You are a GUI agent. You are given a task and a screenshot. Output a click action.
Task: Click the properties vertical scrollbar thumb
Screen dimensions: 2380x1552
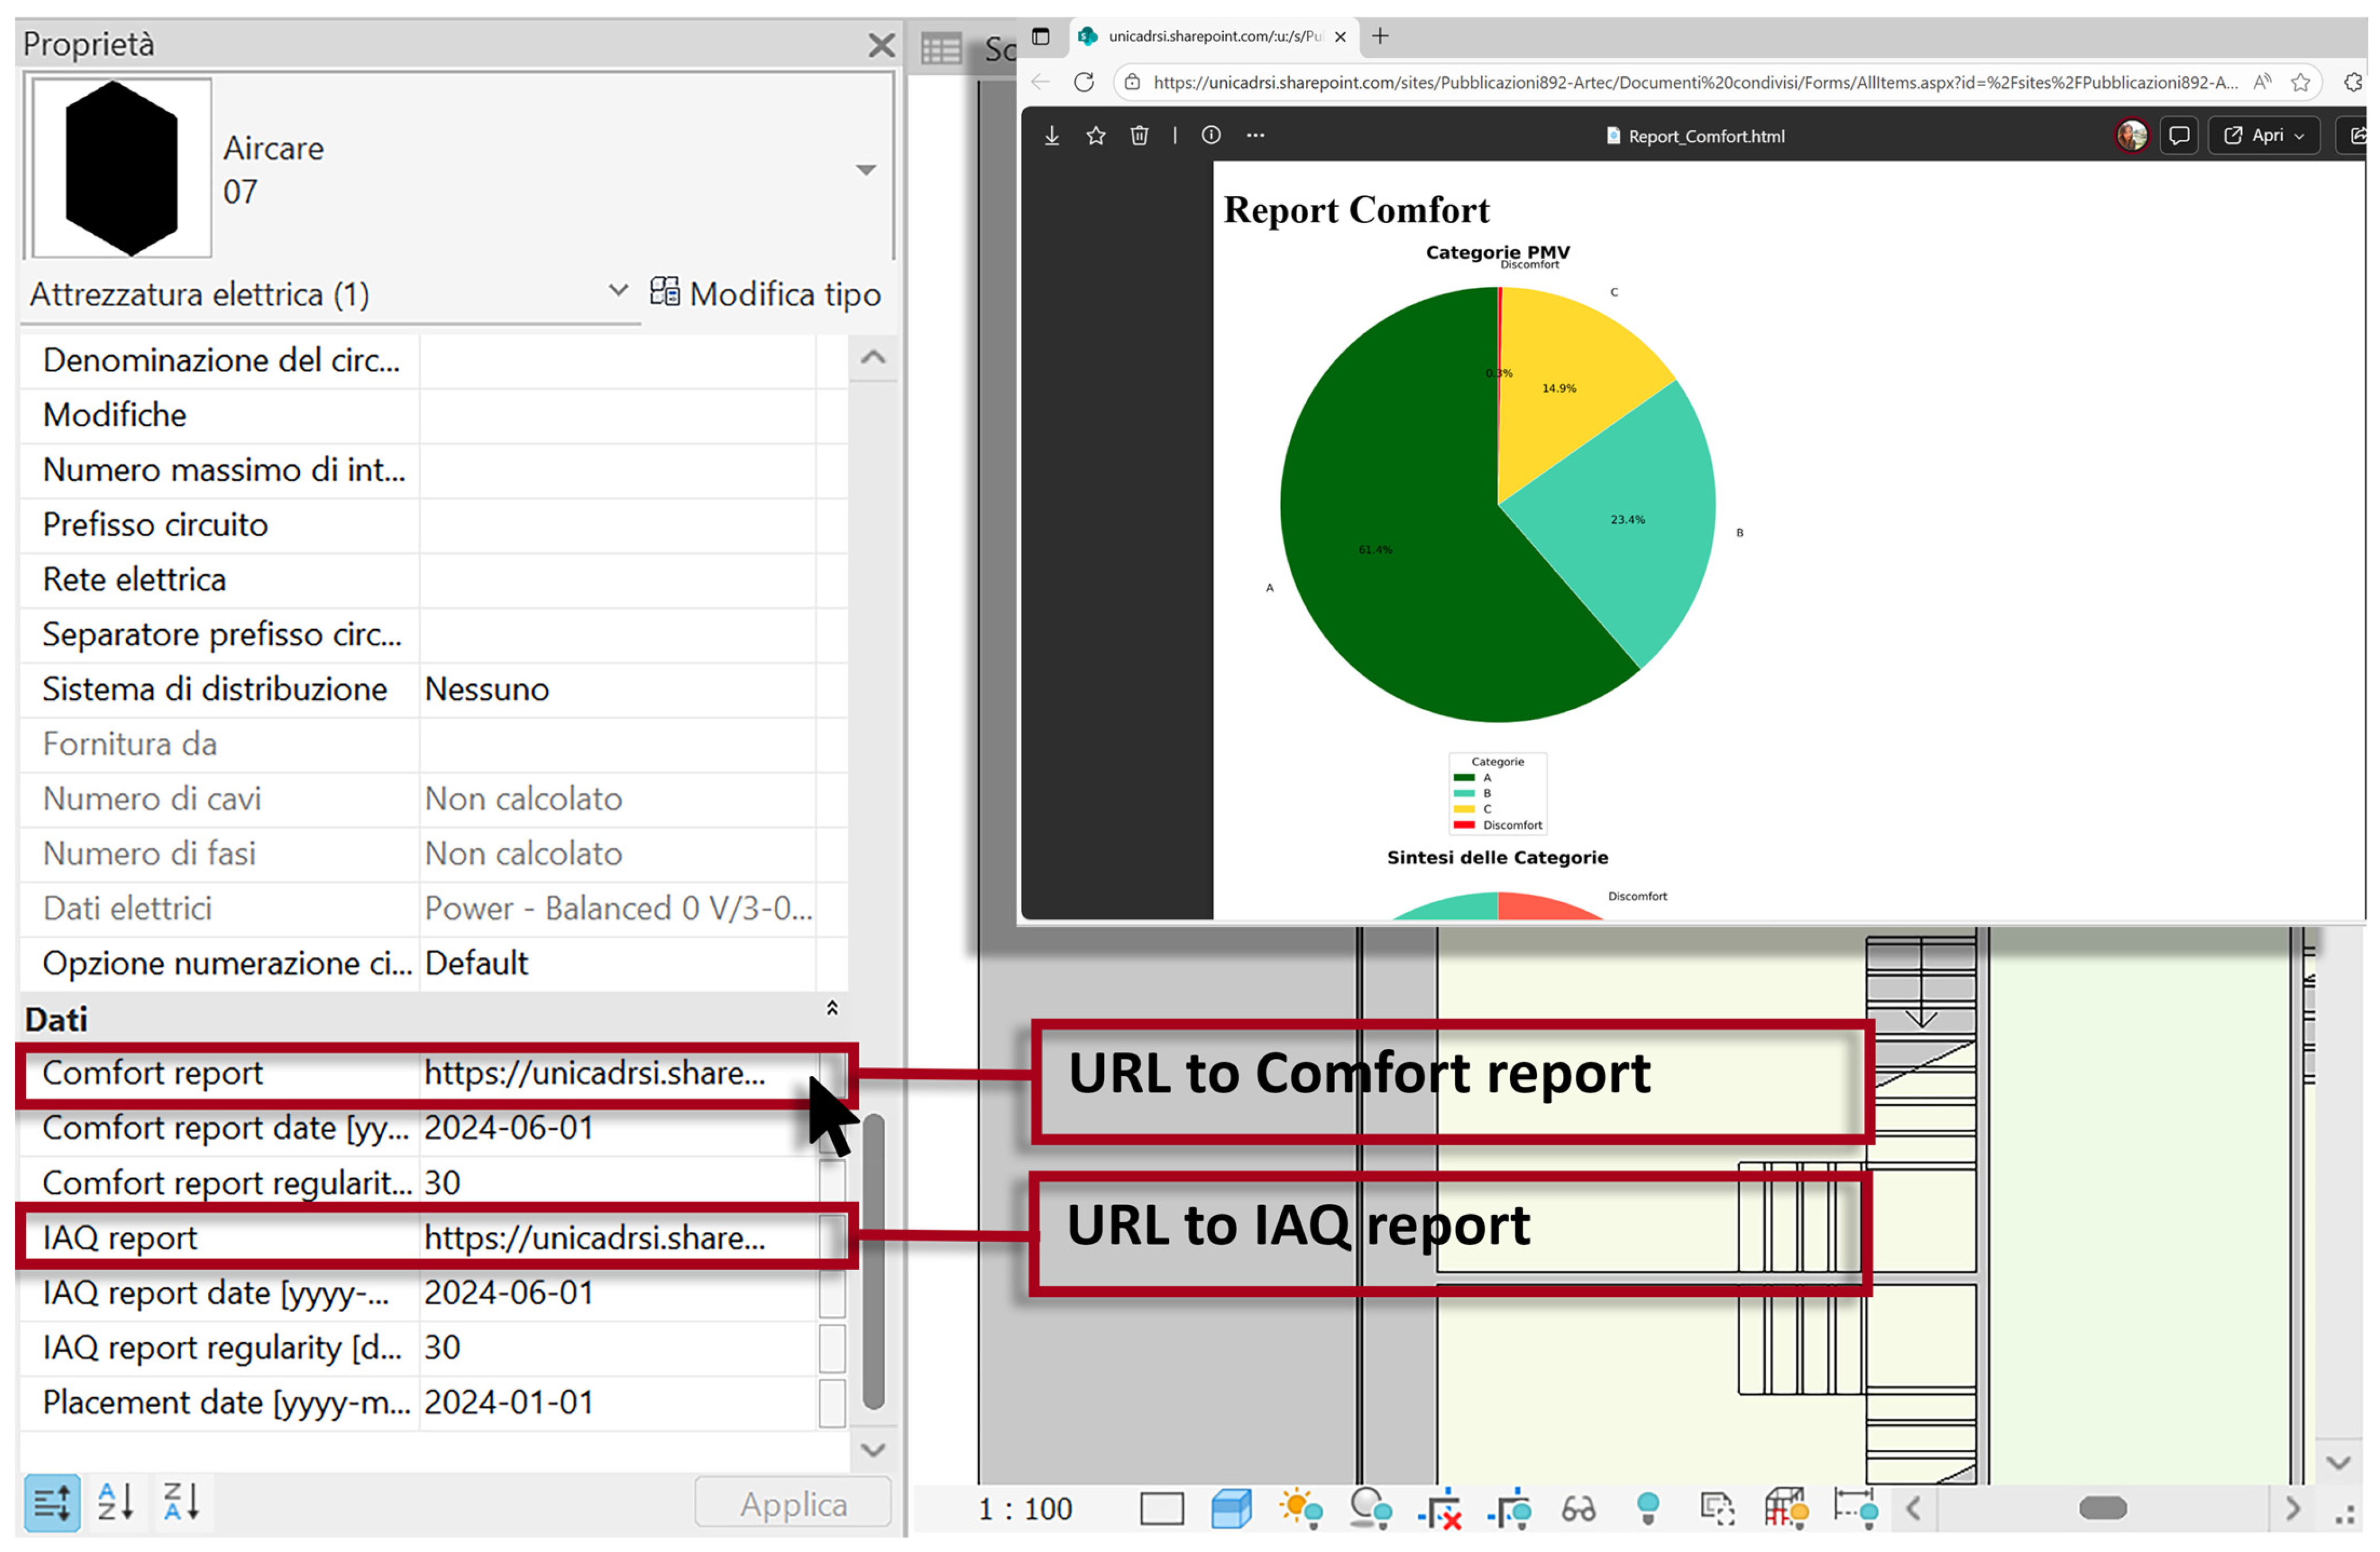point(873,1262)
